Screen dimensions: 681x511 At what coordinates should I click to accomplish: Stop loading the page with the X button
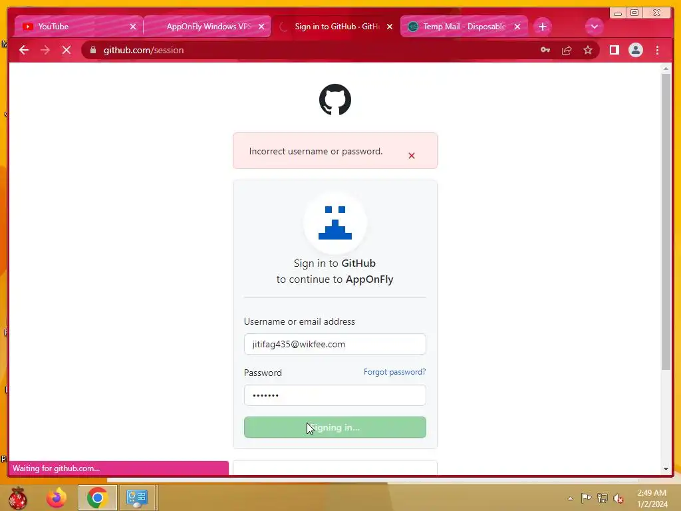click(x=67, y=50)
